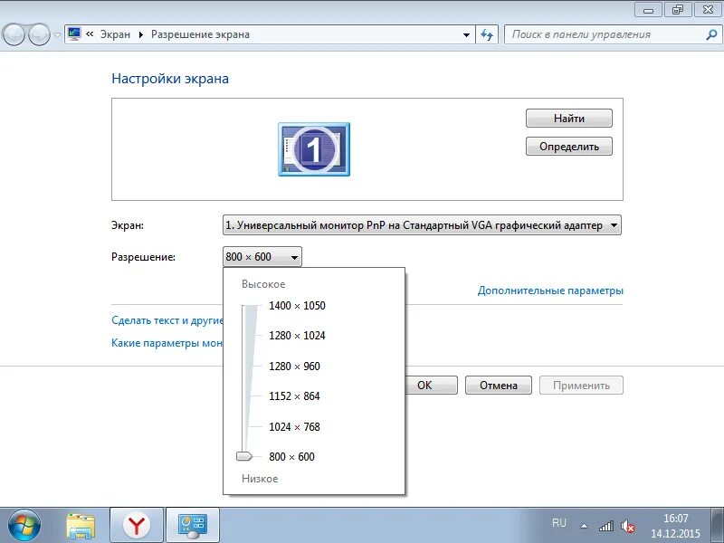Choose 1280 × 1024 resolution
The width and height of the screenshot is (724, 543).
click(x=297, y=336)
